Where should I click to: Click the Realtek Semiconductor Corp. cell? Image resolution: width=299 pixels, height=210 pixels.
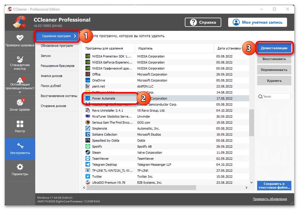point(157,105)
